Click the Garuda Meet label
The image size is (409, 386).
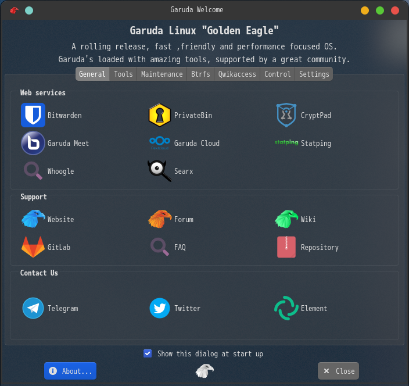click(x=68, y=143)
